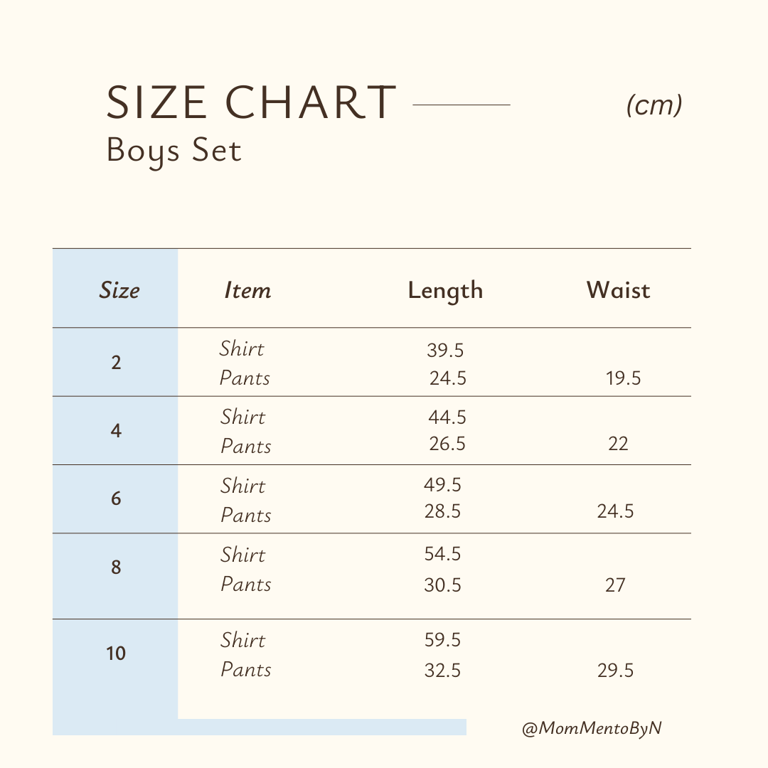The image size is (768, 768).
Task: Select the 39.5 shirt length value
Action: pos(445,351)
